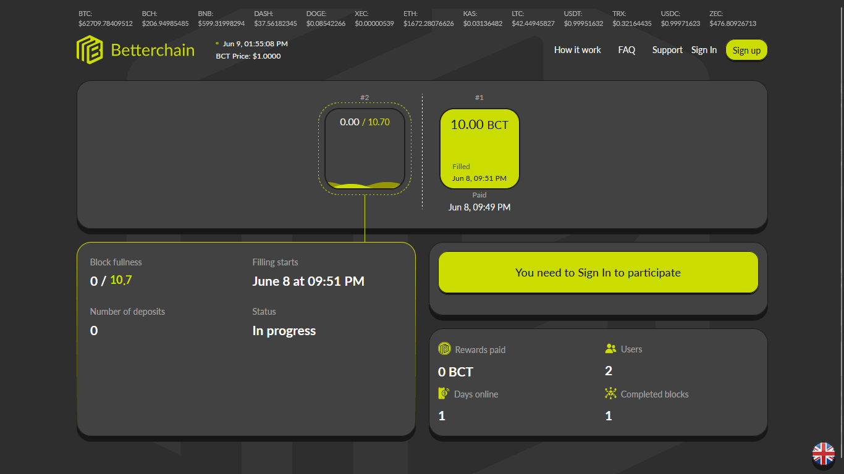The image size is (844, 474).
Task: Click the Betterchain logo icon
Action: pos(90,50)
